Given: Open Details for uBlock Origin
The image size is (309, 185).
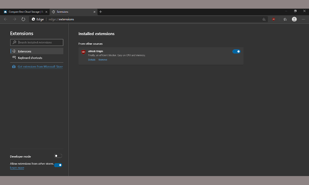Looking at the screenshot, I should pyautogui.click(x=92, y=60).
